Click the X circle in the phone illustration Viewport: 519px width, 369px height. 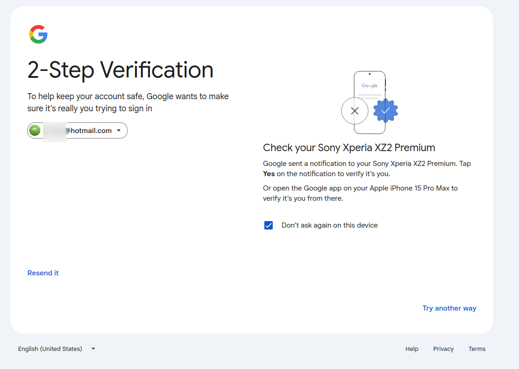[x=355, y=111]
